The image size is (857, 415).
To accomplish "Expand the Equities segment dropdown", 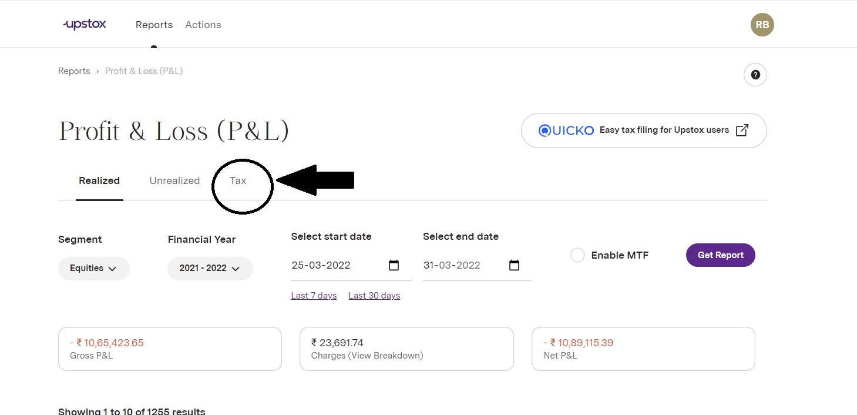I will click(93, 268).
